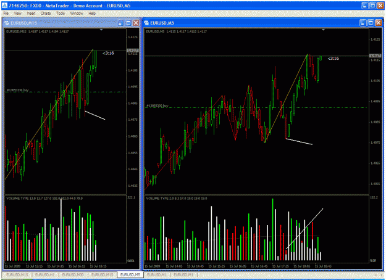Open the File menu

click(x=6, y=14)
